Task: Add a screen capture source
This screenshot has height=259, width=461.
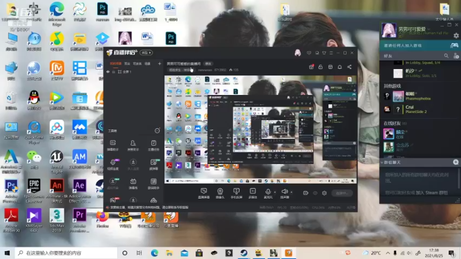Action: [203, 193]
